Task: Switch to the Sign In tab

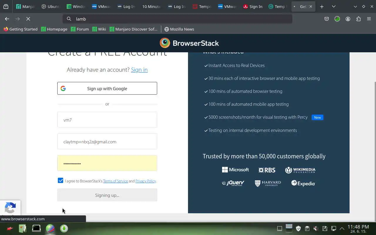Action: click(253, 6)
